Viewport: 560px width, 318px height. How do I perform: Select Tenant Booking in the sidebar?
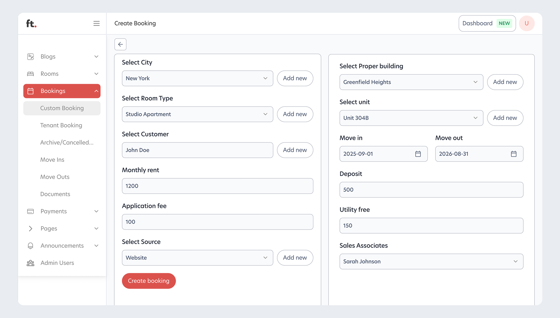[x=61, y=125]
